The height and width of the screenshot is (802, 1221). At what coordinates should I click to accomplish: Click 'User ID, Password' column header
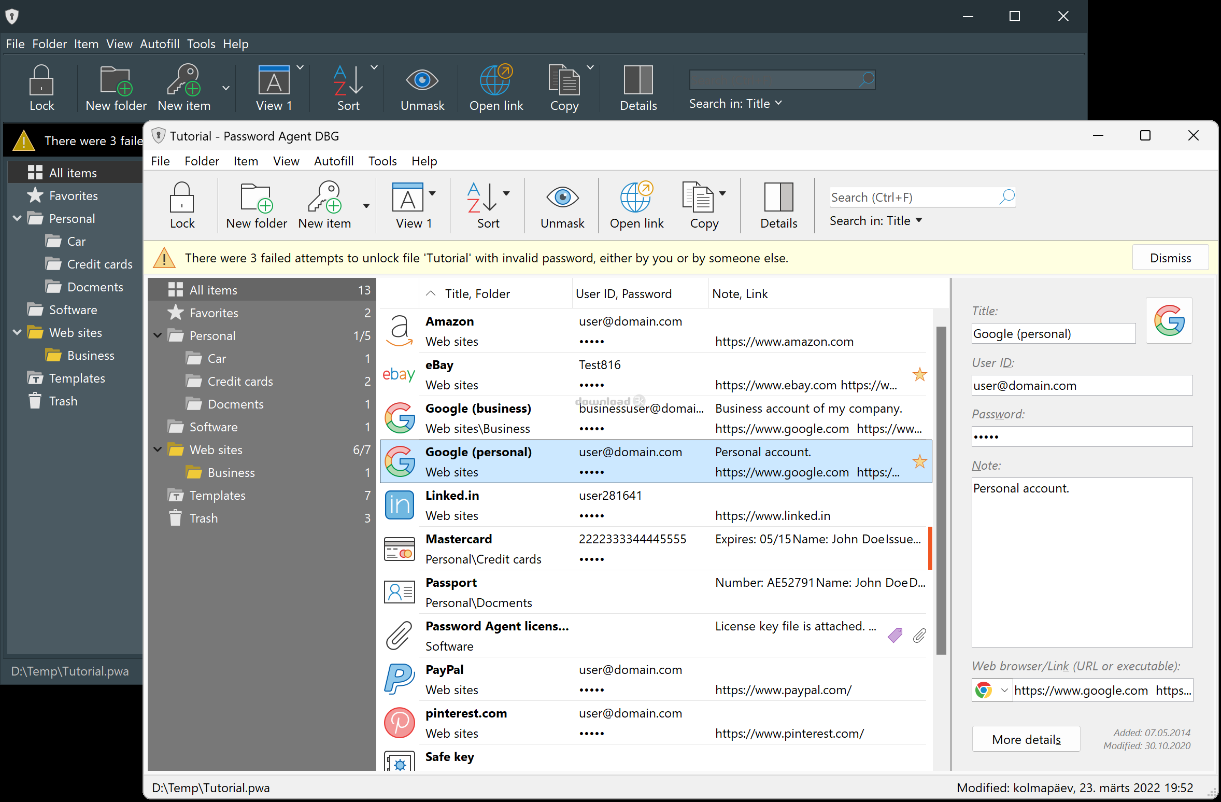coord(640,294)
